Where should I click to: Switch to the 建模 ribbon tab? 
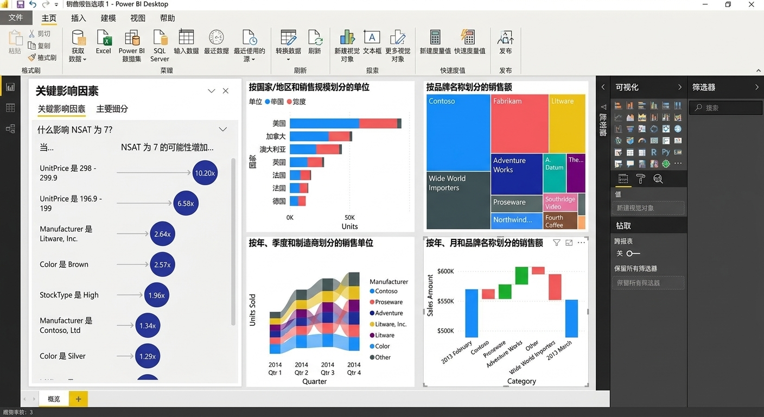point(109,18)
